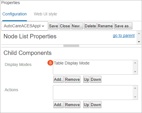Click the Close configuration button
Image resolution: width=142 pixels, height=113 pixels.
[x=65, y=26]
